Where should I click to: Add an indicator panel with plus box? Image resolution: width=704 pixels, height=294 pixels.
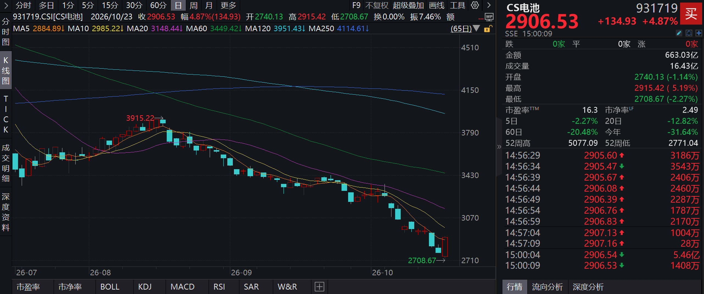[319, 287]
